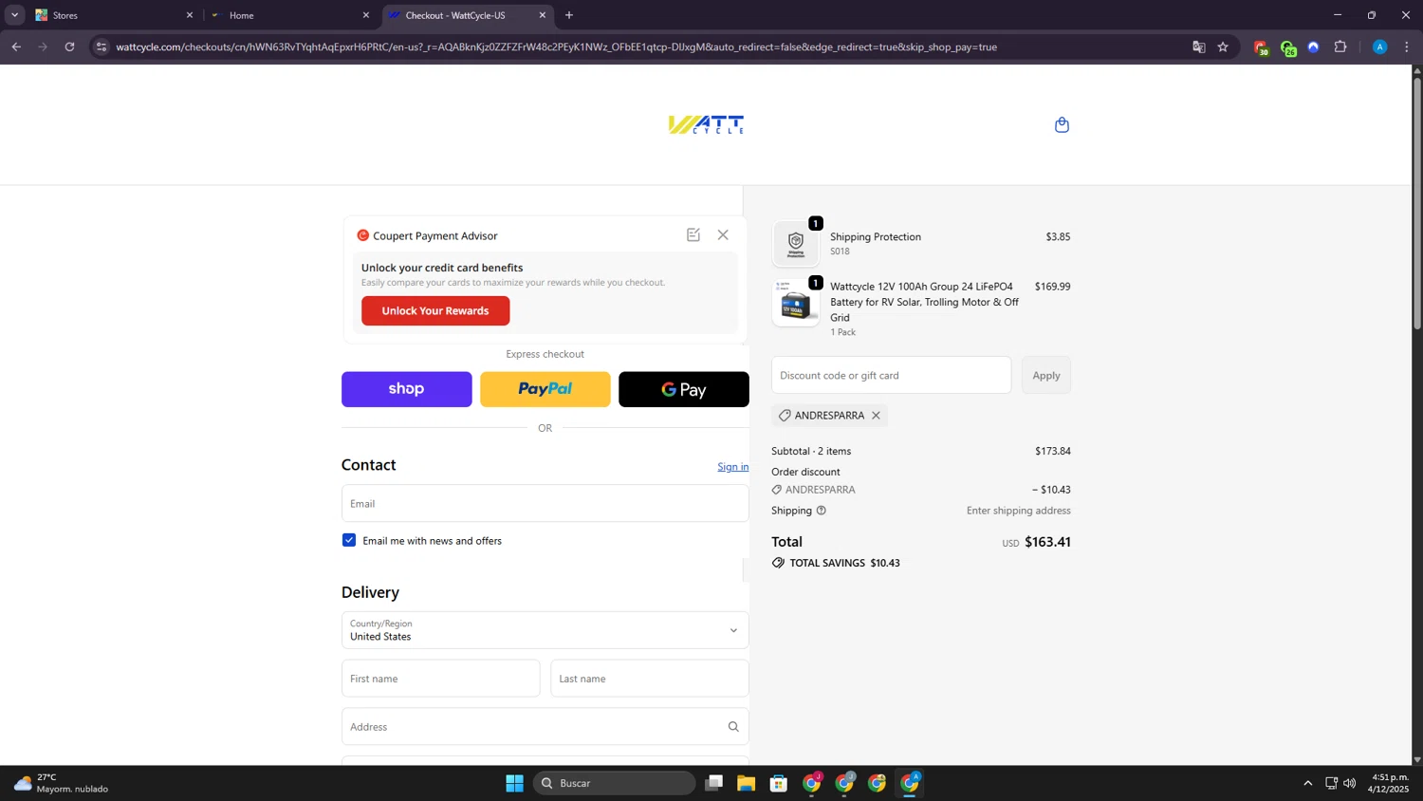The width and height of the screenshot is (1423, 801).
Task: Click Unlock Your Rewards button
Action: (x=435, y=310)
